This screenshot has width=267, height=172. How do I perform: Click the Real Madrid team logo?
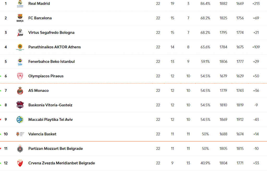point(20,4)
